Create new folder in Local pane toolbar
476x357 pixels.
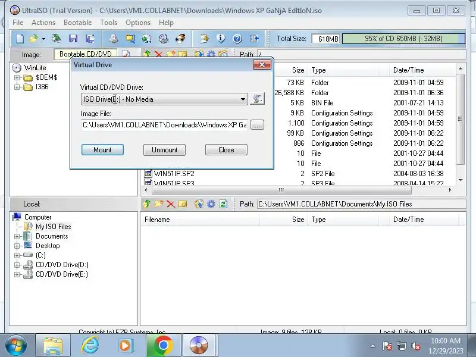(159, 204)
